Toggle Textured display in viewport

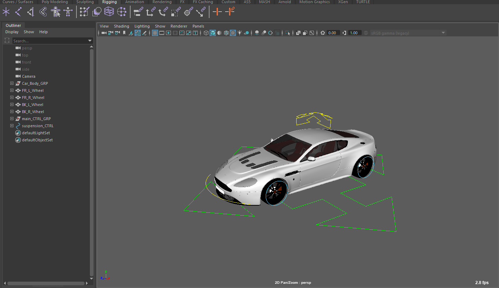(233, 33)
